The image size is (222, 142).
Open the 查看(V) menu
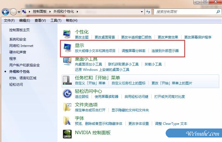point(40,21)
